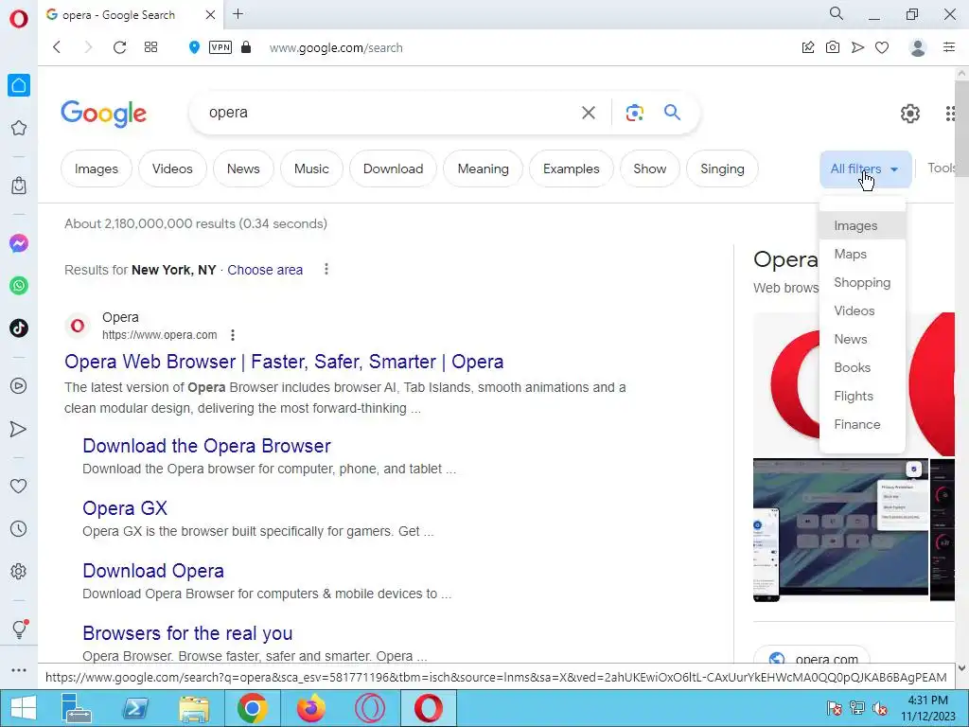Choose Videos from All filters menu

(x=862, y=310)
